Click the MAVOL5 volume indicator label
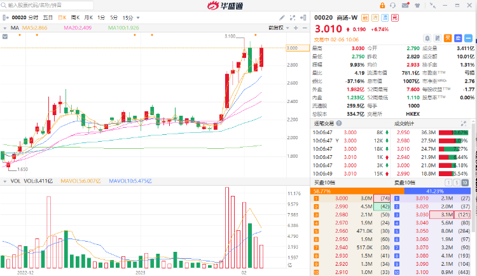 80,181
